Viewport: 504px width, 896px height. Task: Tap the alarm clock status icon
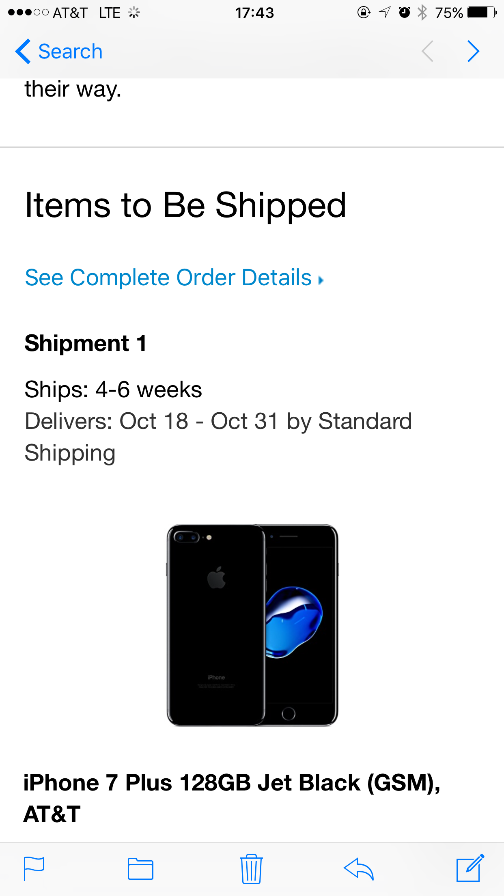(404, 13)
